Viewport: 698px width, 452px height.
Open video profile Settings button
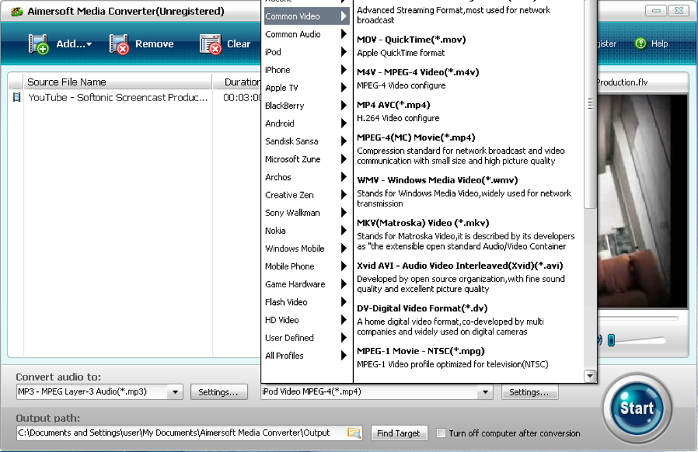tap(530, 392)
